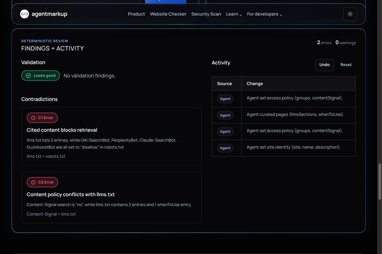Click the Reset button
This screenshot has width=382, height=254.
tap(346, 65)
